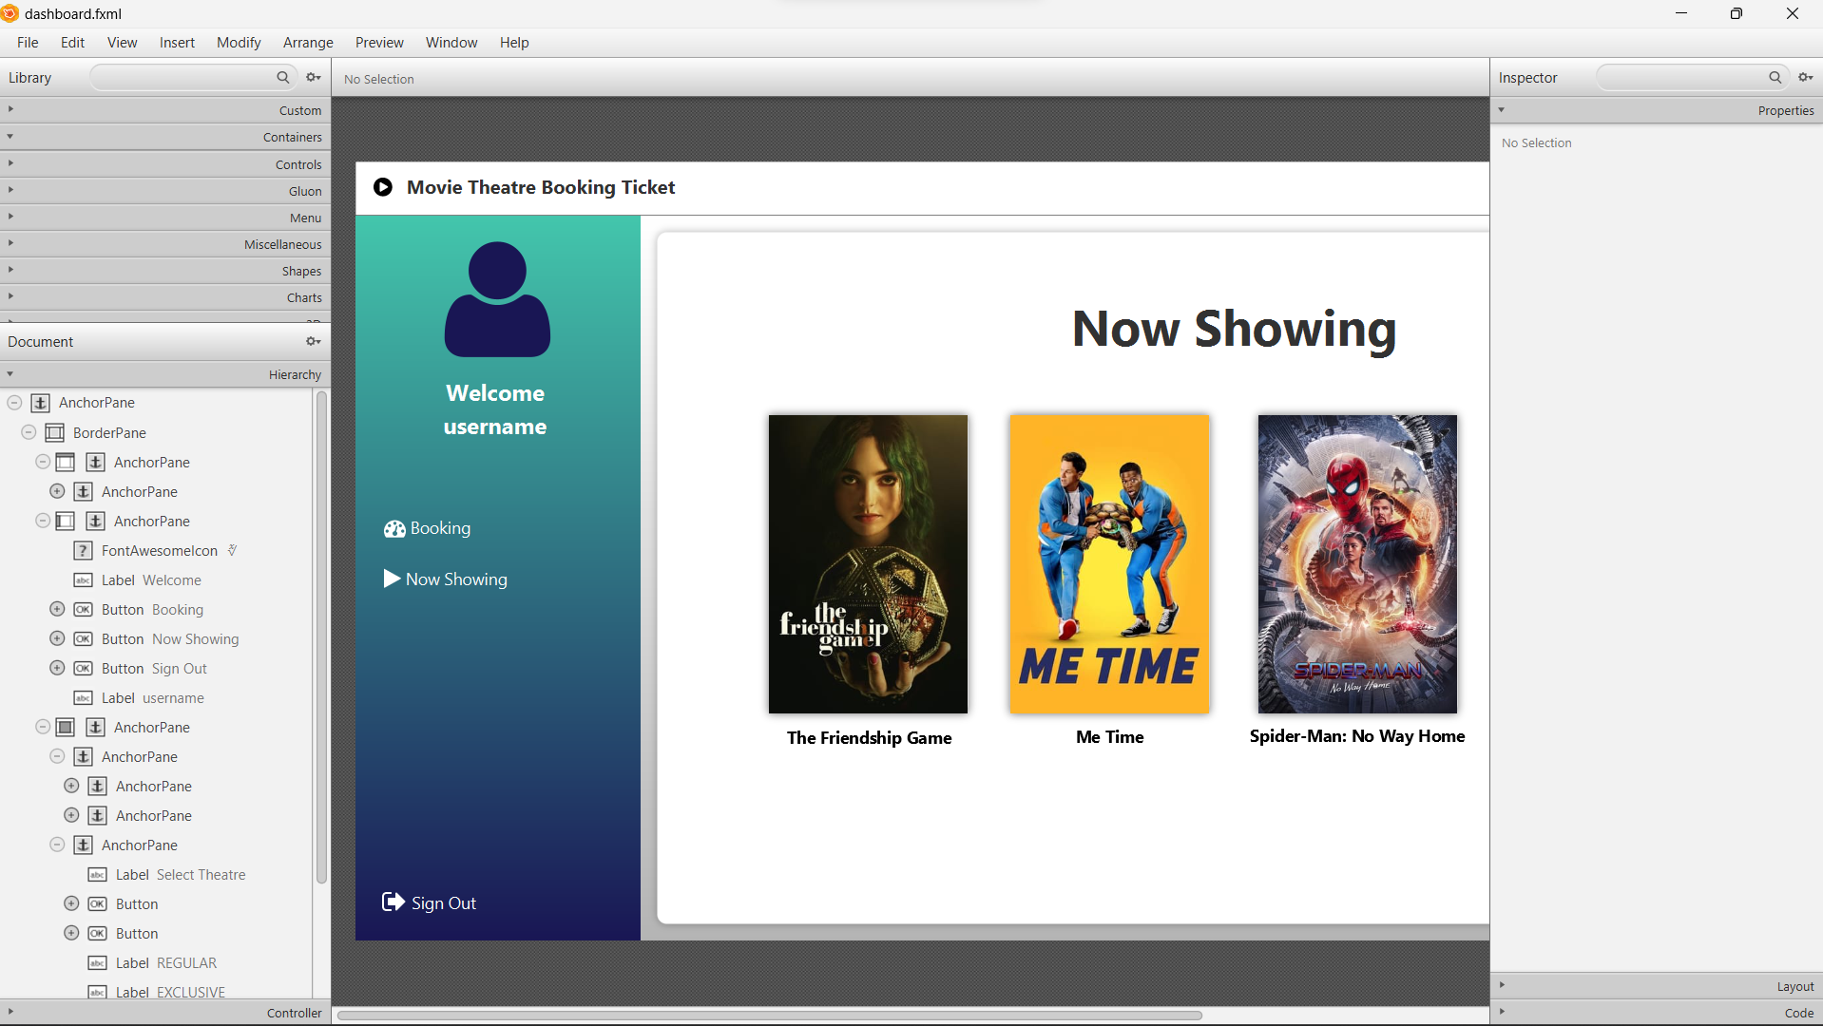
Task: Select the 'Now Showing' heading text
Action: click(x=1234, y=329)
